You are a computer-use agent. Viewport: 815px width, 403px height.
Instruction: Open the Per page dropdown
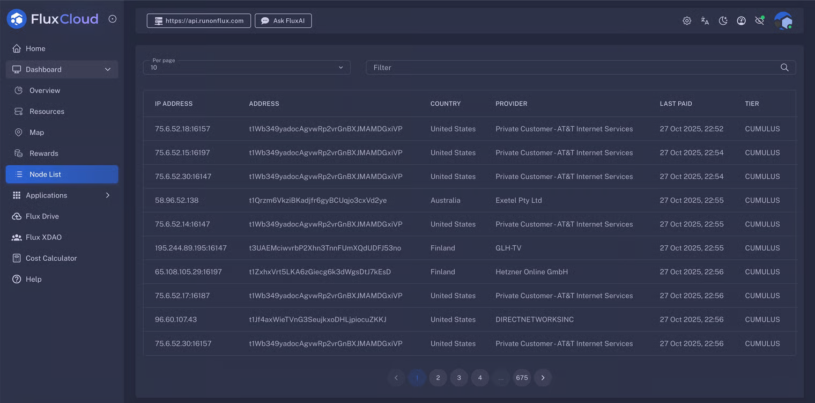click(x=247, y=67)
